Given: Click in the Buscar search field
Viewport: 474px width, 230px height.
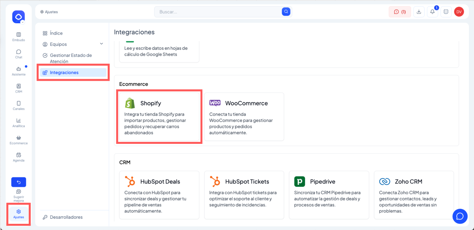Looking at the screenshot, I should pyautogui.click(x=218, y=12).
